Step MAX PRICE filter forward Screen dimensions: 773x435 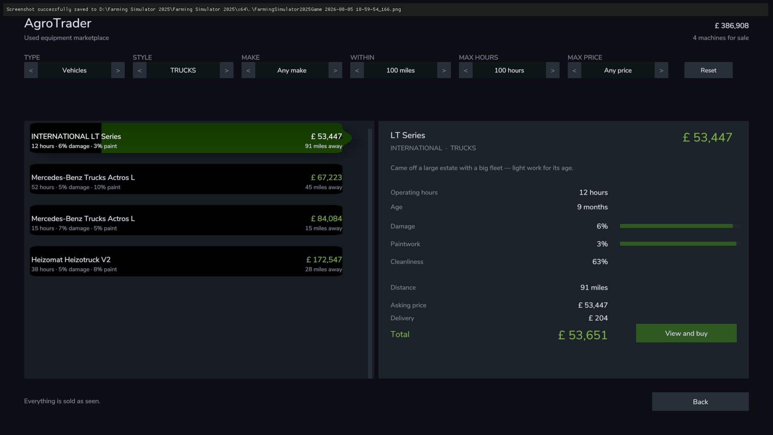click(x=661, y=70)
